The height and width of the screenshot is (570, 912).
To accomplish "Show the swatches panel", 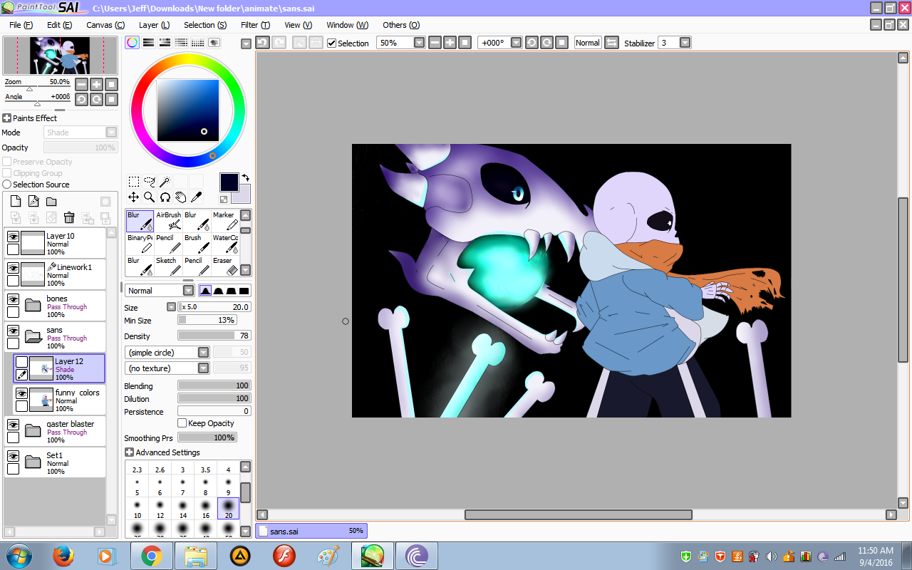I will click(197, 43).
